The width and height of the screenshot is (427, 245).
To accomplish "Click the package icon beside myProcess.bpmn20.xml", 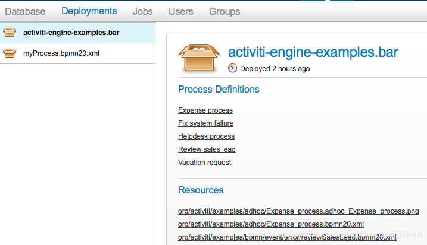I will (x=10, y=53).
